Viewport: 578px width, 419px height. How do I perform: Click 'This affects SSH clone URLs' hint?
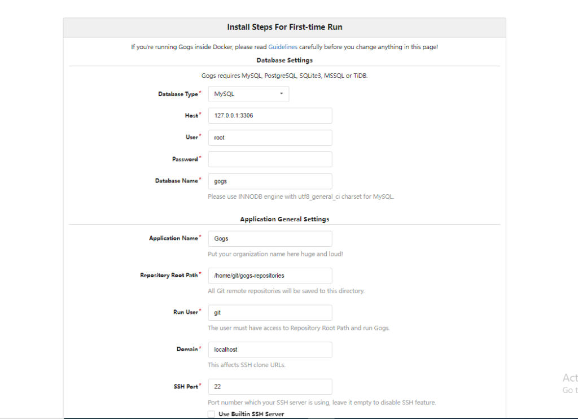[247, 365]
